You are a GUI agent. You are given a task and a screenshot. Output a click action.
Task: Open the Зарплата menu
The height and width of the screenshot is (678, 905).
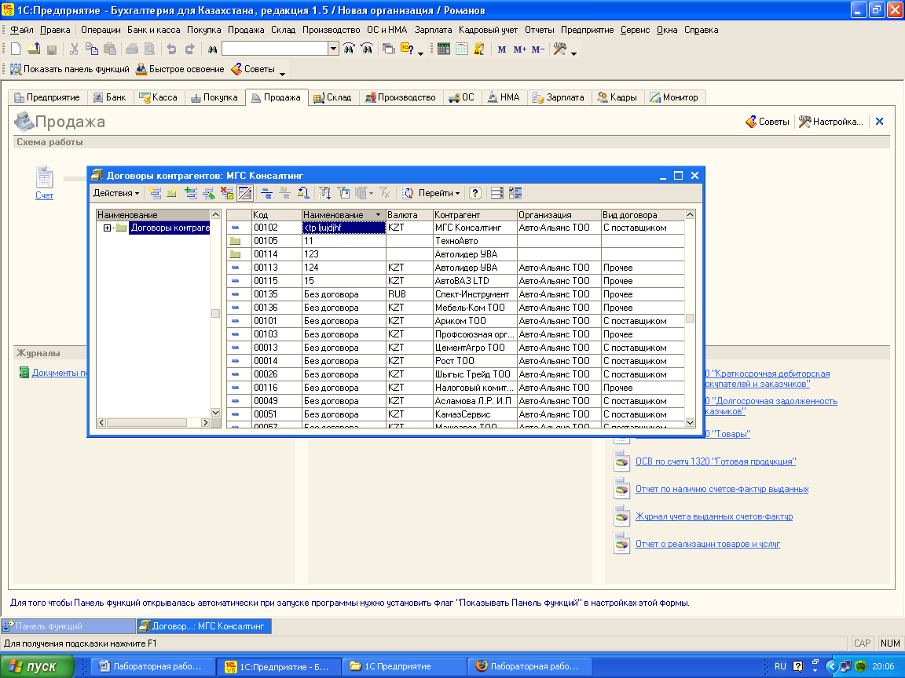point(433,30)
